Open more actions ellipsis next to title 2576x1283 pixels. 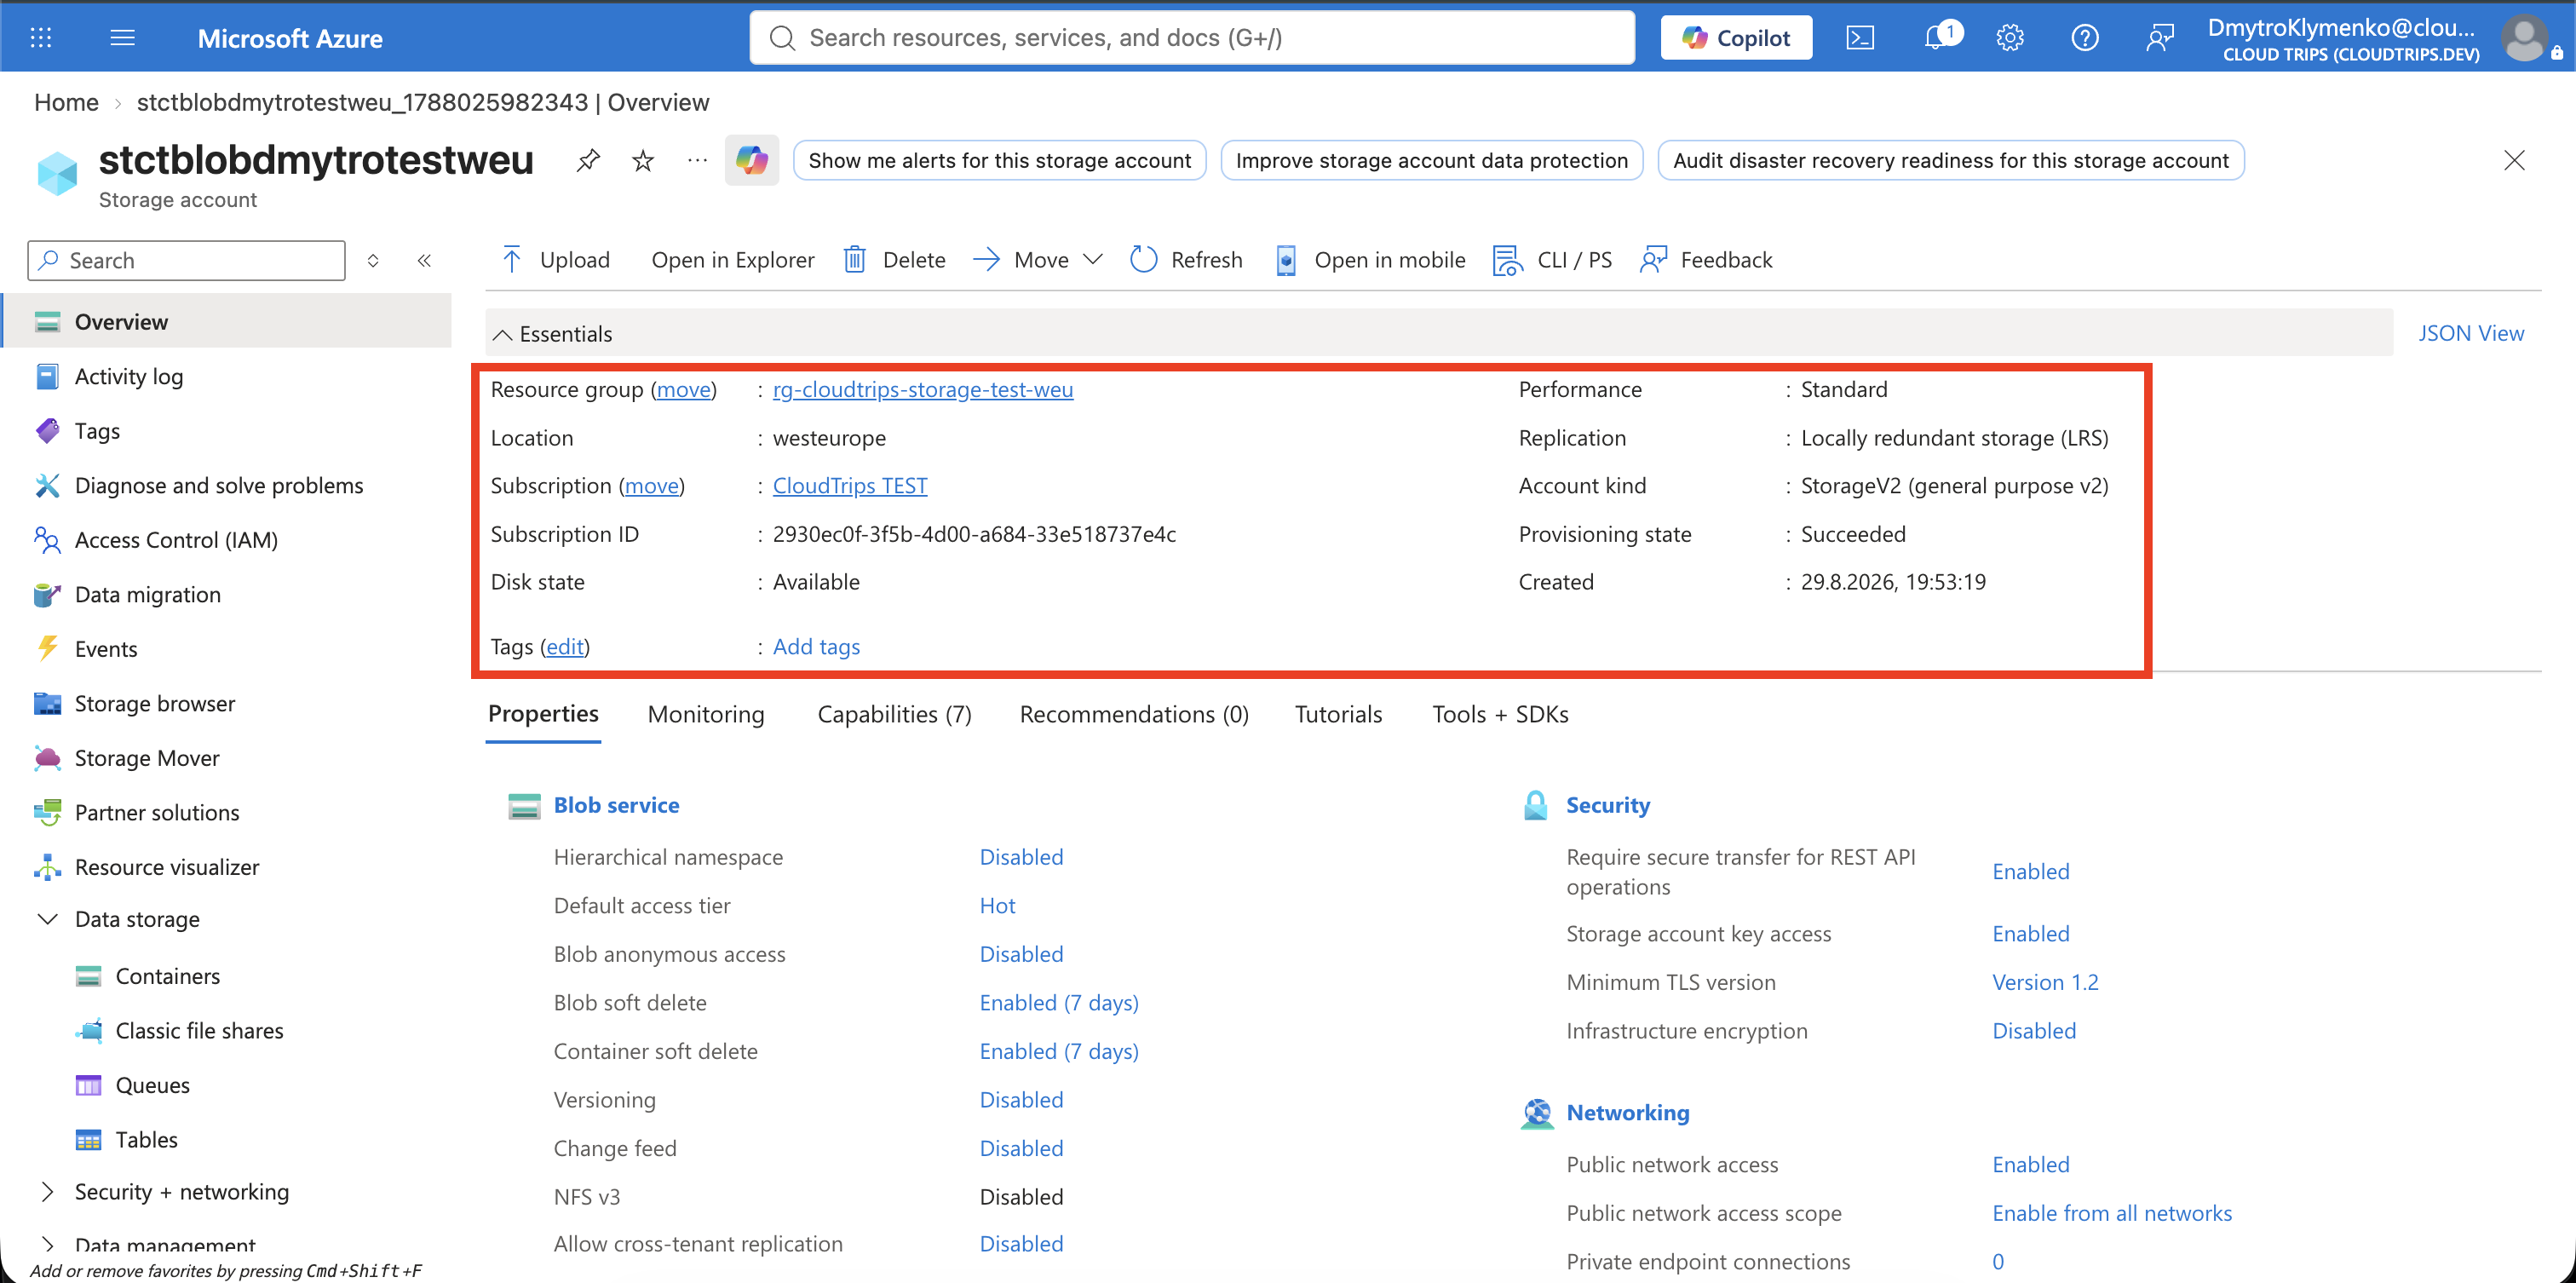697,160
